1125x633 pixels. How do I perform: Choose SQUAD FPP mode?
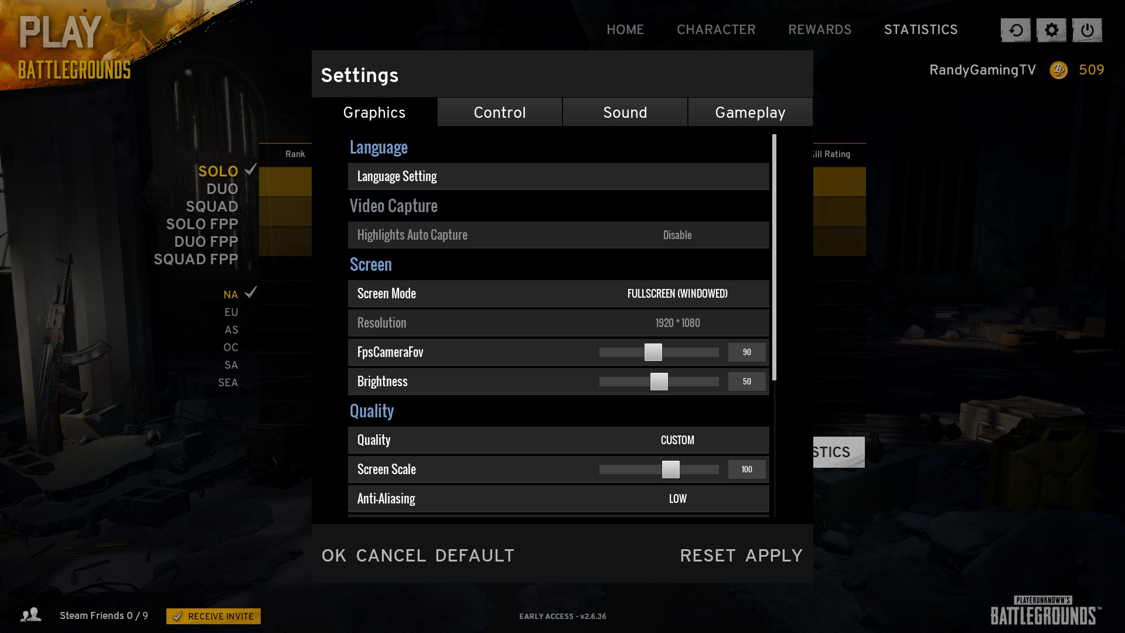(196, 259)
